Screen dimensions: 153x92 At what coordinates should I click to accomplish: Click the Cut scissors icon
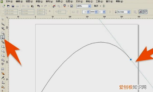[x=23, y=6]
